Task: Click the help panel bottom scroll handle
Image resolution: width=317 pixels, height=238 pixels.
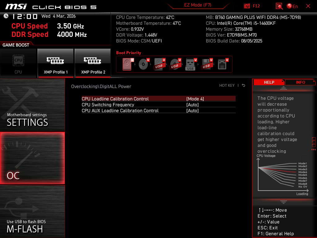Action: (284, 202)
